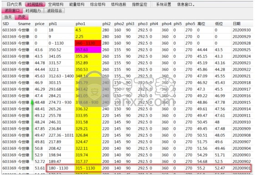Click pho2 value 160 in the 20200930 row
255x179 pixels.
117,30
